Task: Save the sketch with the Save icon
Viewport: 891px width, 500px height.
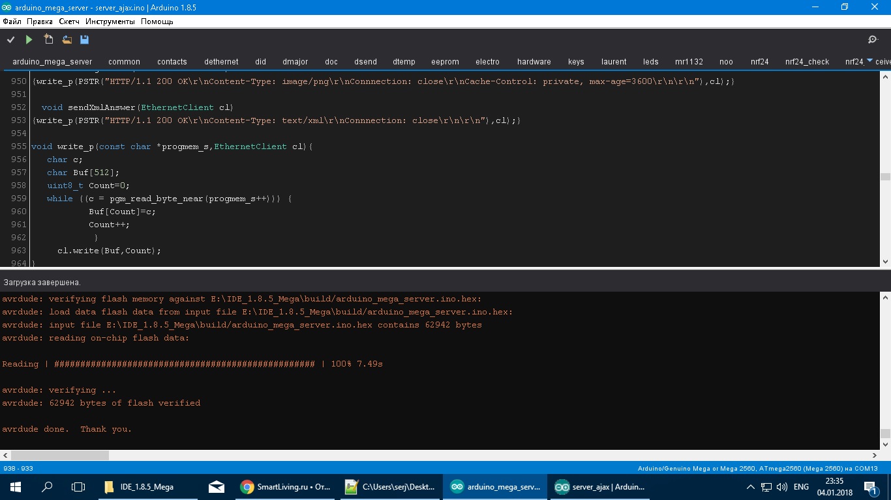Action: point(84,40)
